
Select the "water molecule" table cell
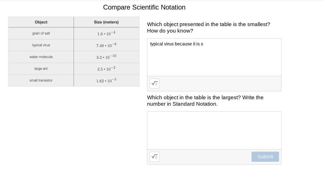point(41,57)
